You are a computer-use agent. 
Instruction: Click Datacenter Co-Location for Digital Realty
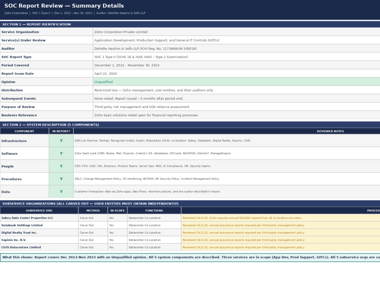click(x=154, y=233)
